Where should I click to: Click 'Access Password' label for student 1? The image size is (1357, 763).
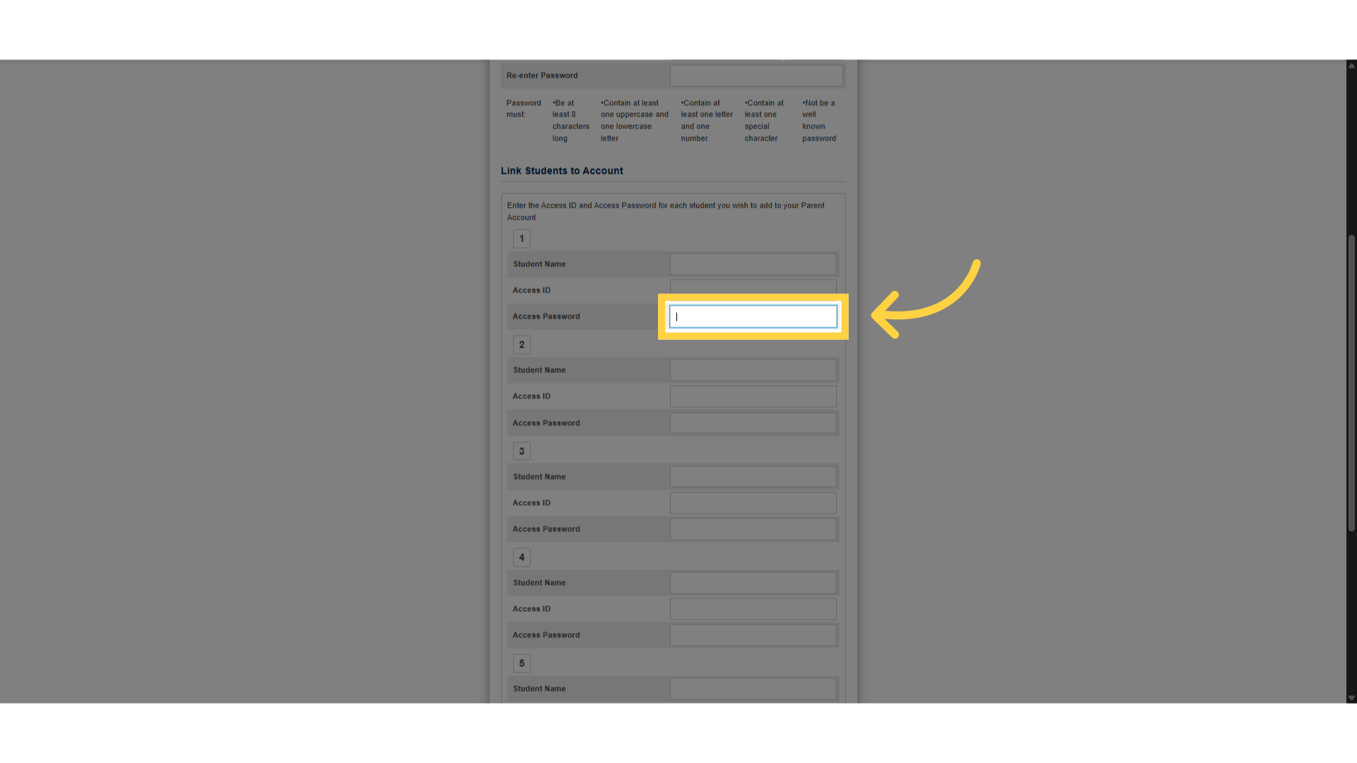[x=546, y=317]
